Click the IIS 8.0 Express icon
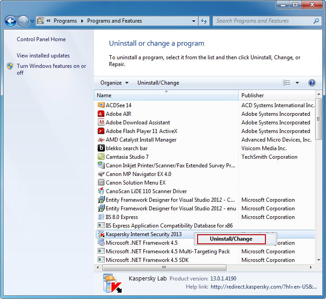The height and width of the screenshot is (299, 326). (x=101, y=217)
